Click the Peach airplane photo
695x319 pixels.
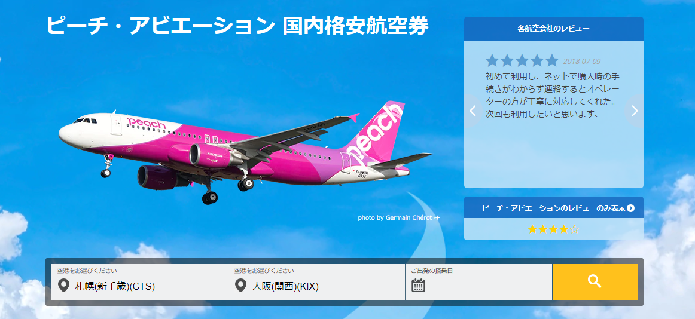pos(245,152)
